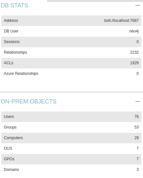Select the Users row

tap(71, 117)
